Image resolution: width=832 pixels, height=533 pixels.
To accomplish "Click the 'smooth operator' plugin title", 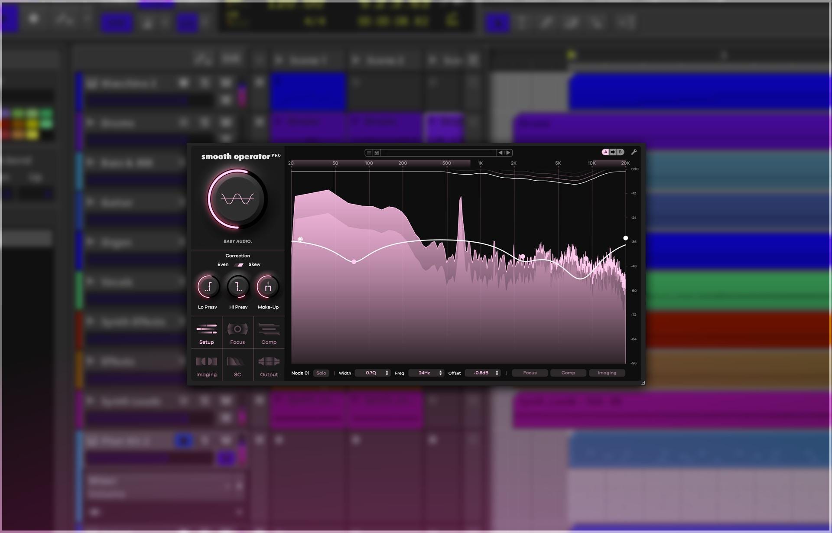I will [236, 156].
